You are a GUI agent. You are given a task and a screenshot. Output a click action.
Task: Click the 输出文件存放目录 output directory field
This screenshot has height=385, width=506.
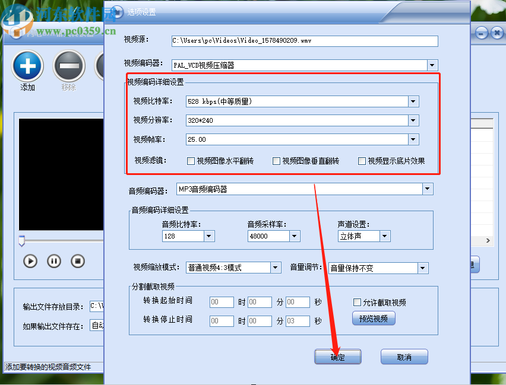point(97,307)
